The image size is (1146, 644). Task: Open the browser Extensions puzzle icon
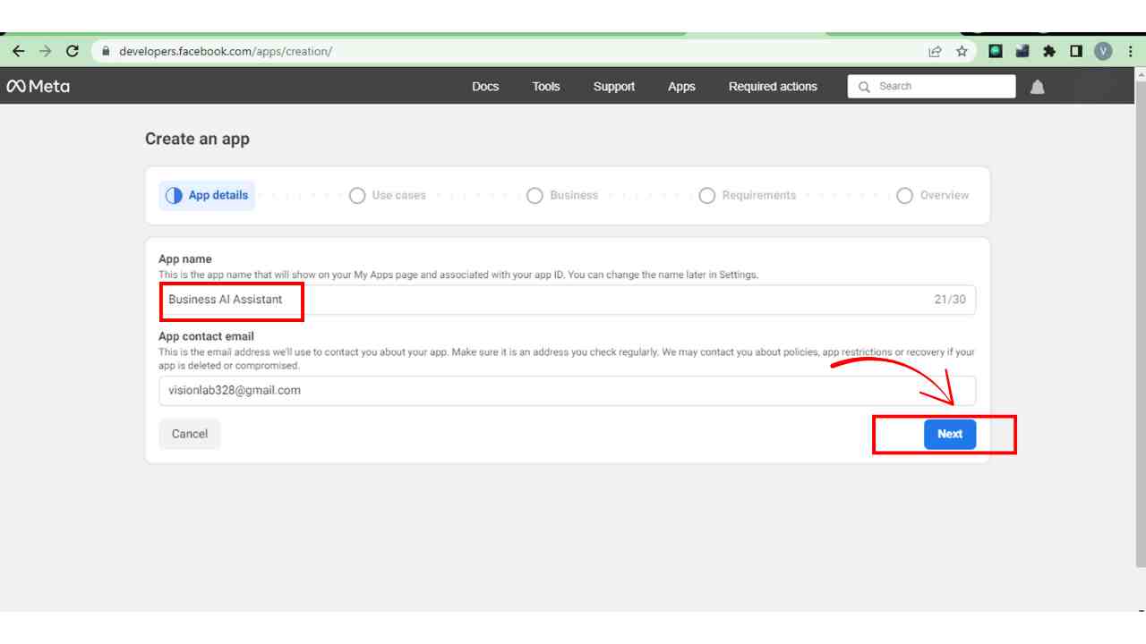pyautogui.click(x=1049, y=51)
